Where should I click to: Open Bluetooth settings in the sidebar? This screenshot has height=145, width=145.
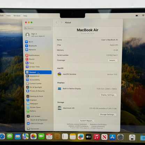(31, 46)
